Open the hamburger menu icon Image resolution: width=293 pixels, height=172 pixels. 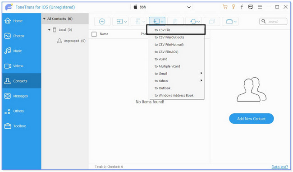click(260, 7)
